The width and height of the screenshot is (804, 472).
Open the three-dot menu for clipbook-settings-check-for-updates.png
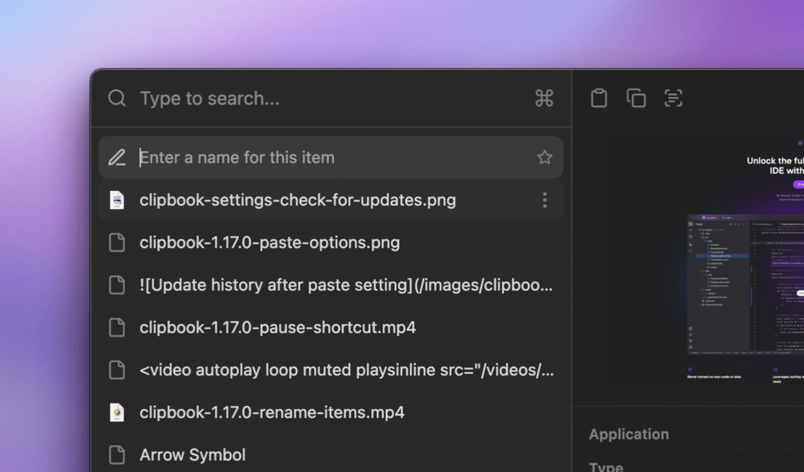click(545, 200)
